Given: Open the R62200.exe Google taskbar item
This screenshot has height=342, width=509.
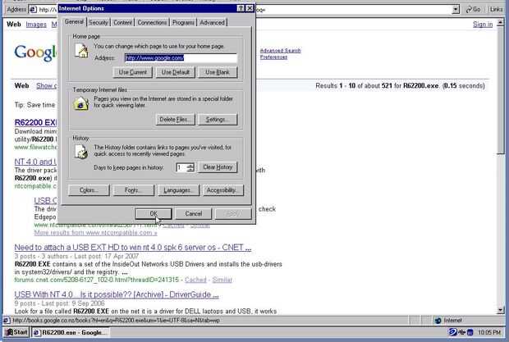Looking at the screenshot, I should tap(71, 332).
